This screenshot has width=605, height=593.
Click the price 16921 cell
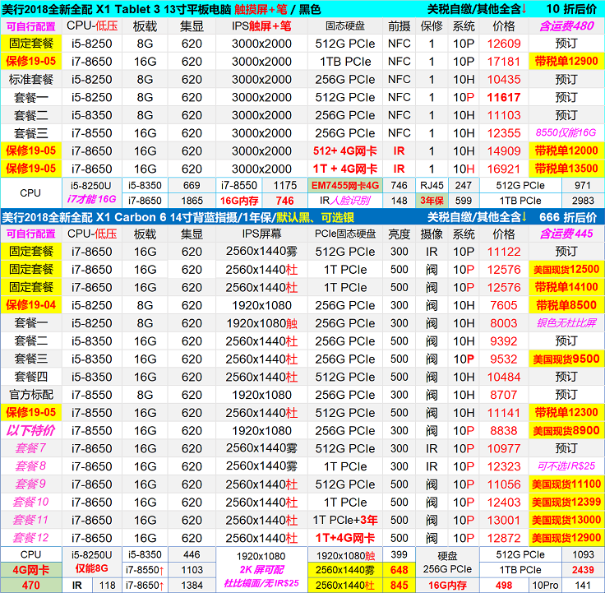[x=504, y=169]
